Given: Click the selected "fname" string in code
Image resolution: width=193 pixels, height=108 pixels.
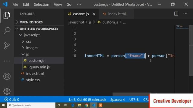Looking at the screenshot, I should click(135, 56).
